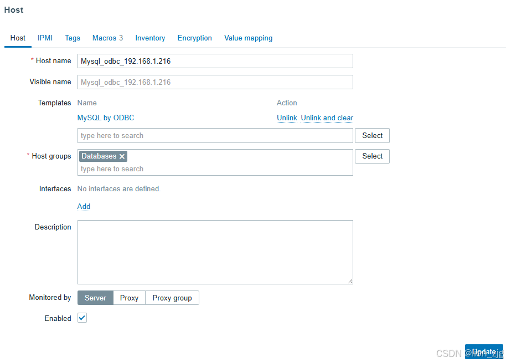Remove the Databases host group chip
The width and height of the screenshot is (506, 362).
coord(121,156)
